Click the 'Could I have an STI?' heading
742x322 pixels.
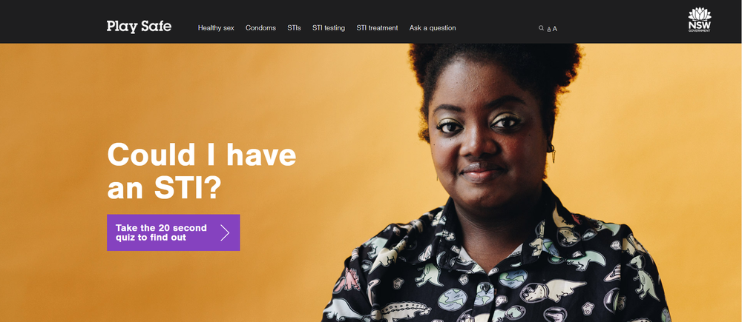[x=202, y=171]
